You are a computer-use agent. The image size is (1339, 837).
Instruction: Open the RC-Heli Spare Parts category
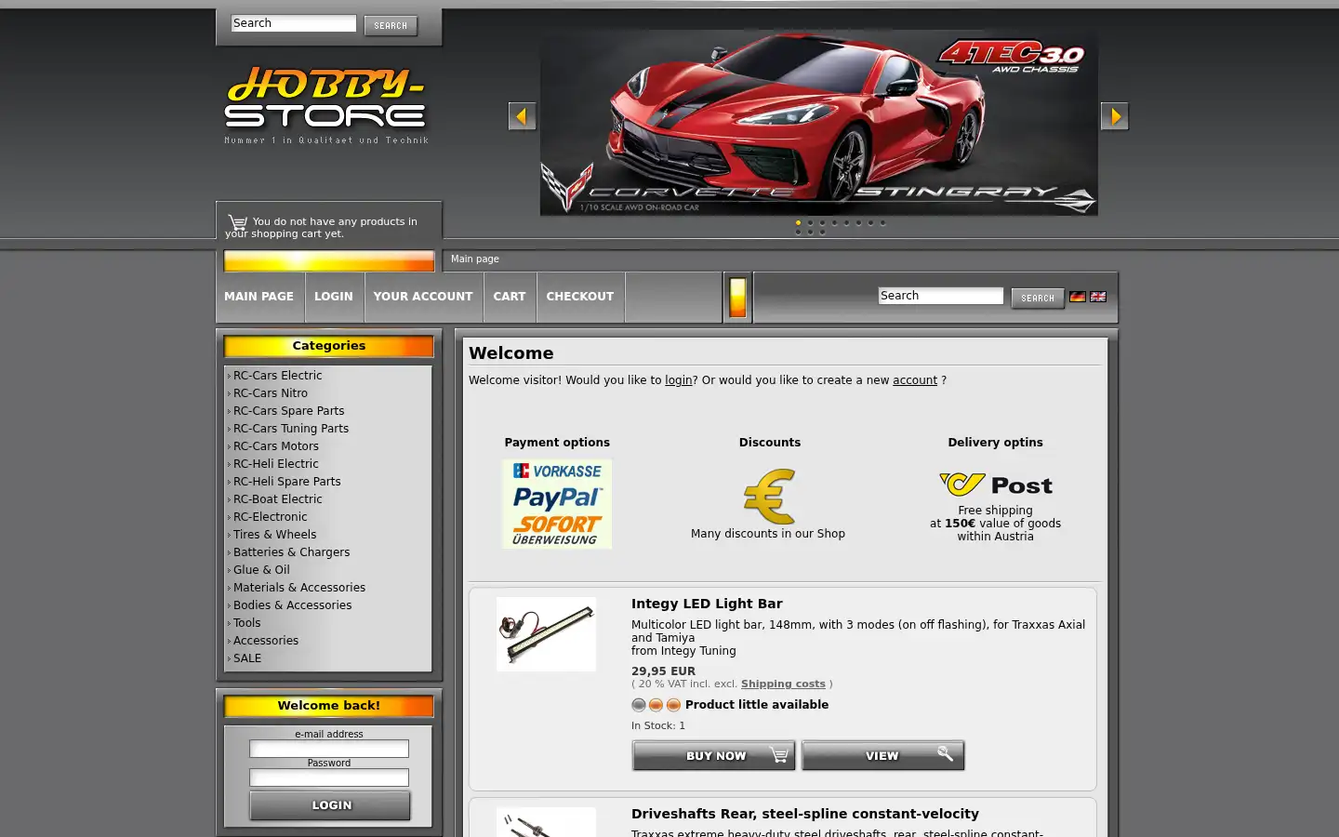(x=286, y=482)
